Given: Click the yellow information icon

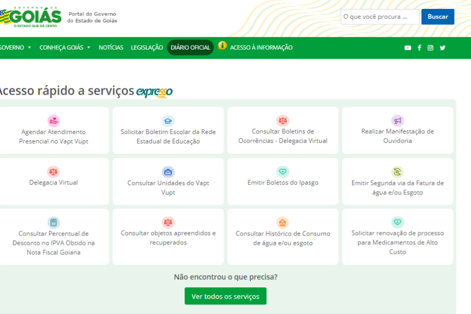Looking at the screenshot, I should [222, 46].
